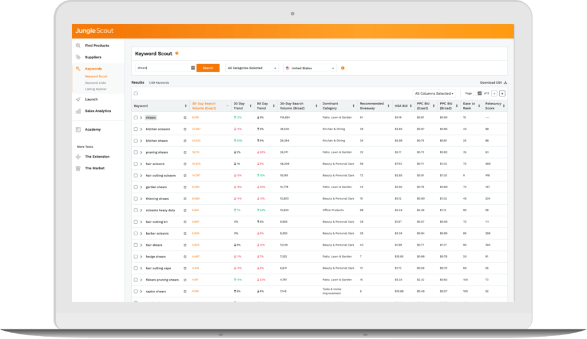Go to previous results page arrow
The width and height of the screenshot is (587, 339).
pyautogui.click(x=494, y=93)
